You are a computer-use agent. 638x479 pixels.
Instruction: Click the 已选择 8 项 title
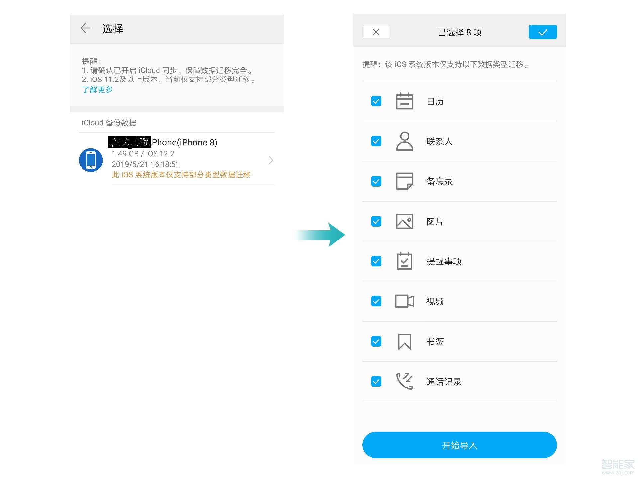(460, 32)
